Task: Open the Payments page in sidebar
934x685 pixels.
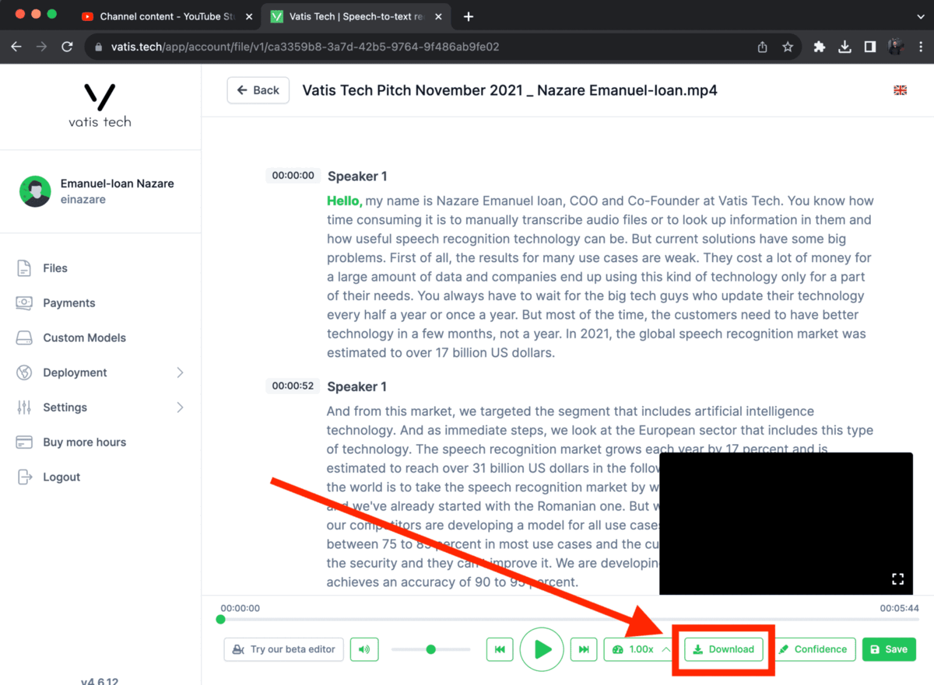Action: click(68, 303)
